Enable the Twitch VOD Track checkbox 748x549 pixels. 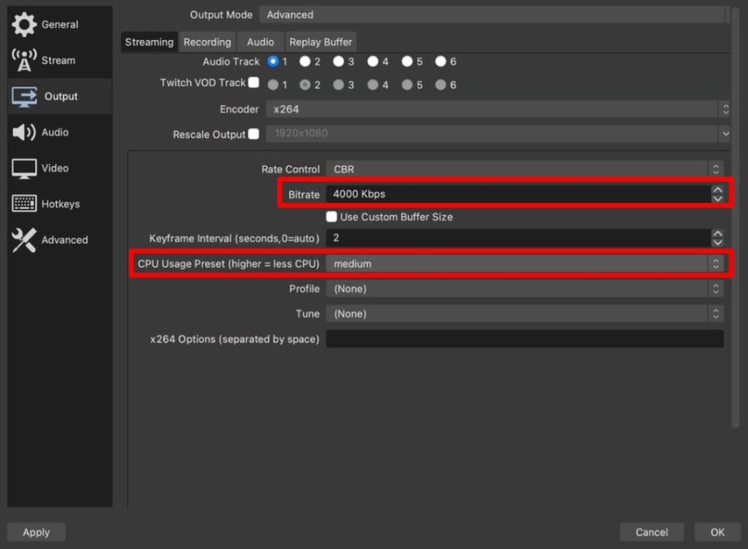253,83
